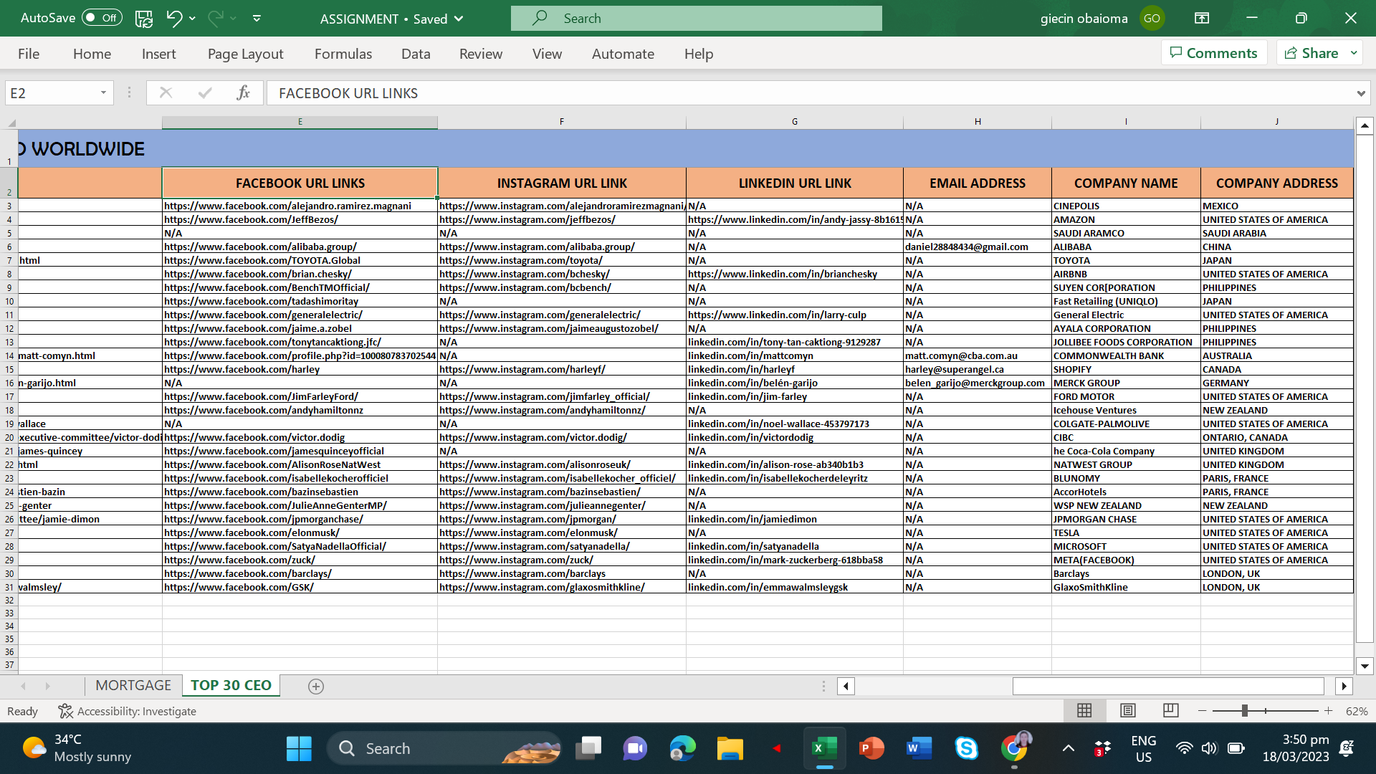Click the Search box in title bar
The height and width of the screenshot is (774, 1376).
(x=696, y=19)
